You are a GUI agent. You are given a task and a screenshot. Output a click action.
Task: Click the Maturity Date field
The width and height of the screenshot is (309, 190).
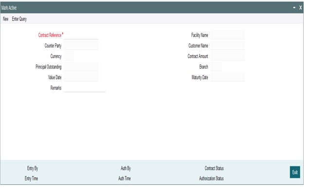coord(228,77)
